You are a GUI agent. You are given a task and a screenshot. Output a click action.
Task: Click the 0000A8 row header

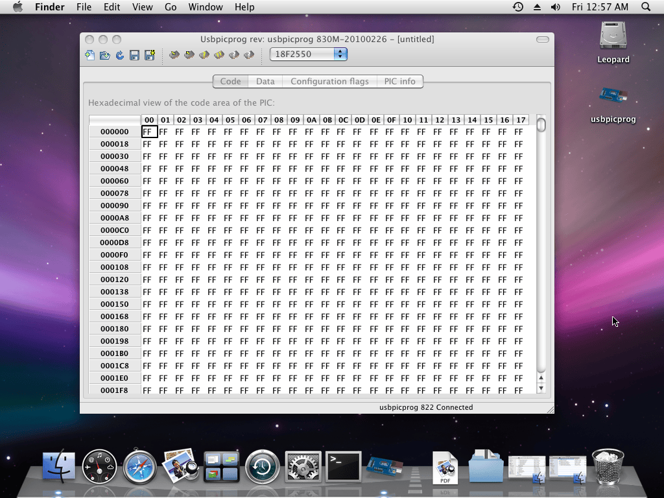115,218
